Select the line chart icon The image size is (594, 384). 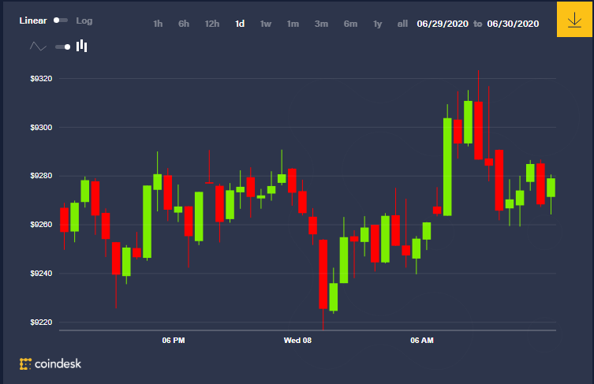[38, 47]
